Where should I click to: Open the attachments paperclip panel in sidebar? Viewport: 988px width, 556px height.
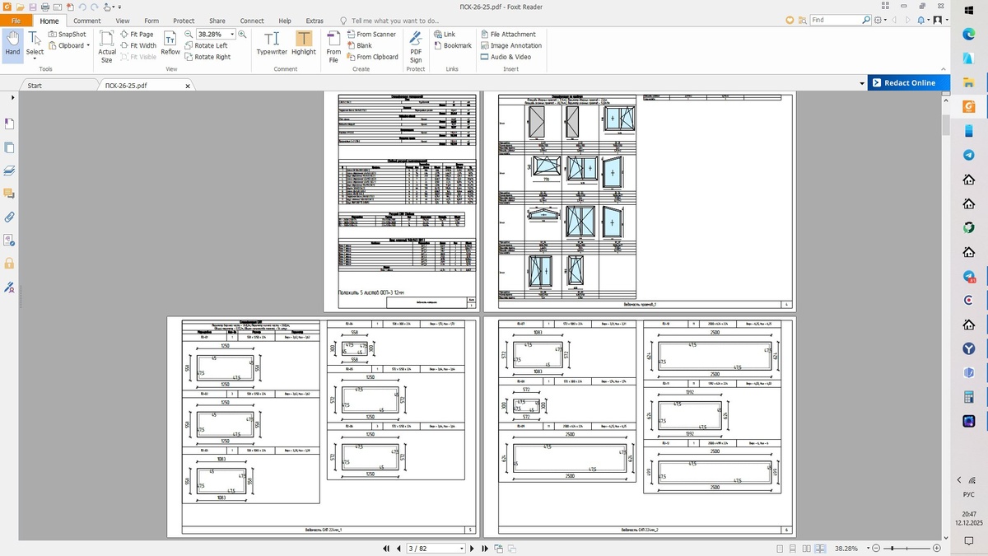(x=9, y=217)
